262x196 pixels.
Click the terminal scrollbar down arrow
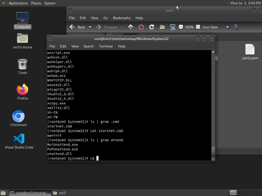click(x=213, y=159)
